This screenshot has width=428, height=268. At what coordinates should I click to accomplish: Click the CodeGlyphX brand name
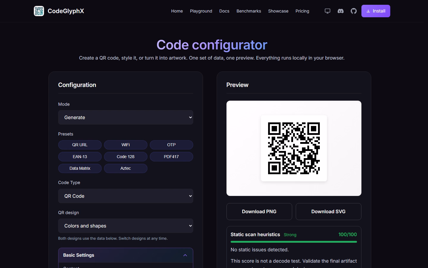[66, 11]
